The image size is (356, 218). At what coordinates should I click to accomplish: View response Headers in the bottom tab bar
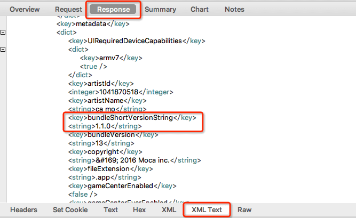pyautogui.click(x=23, y=210)
